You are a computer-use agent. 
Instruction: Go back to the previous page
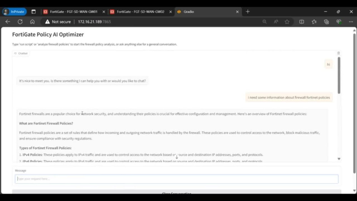point(8,22)
